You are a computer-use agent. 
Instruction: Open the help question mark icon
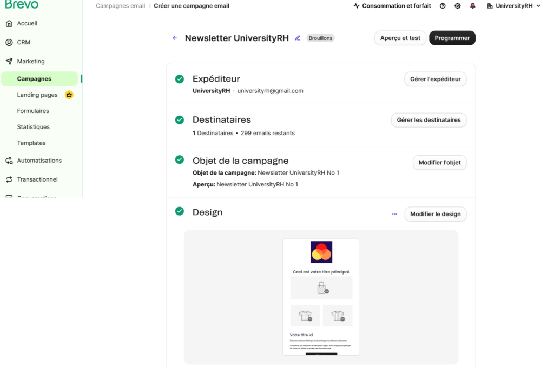point(443,6)
